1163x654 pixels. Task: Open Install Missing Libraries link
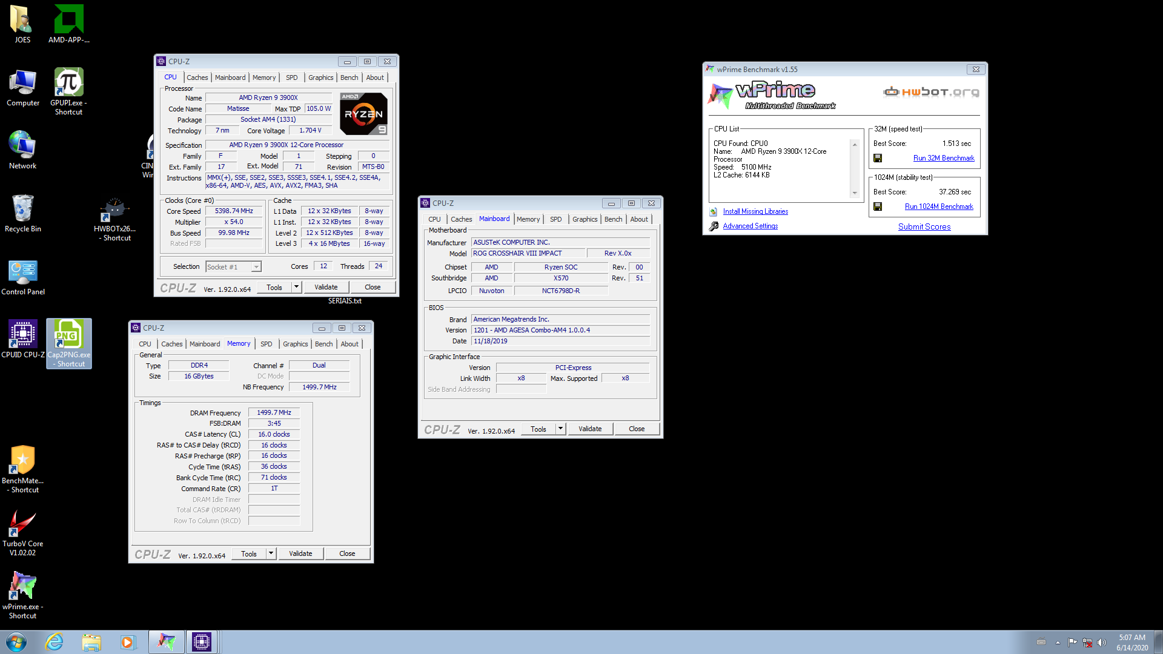click(755, 211)
